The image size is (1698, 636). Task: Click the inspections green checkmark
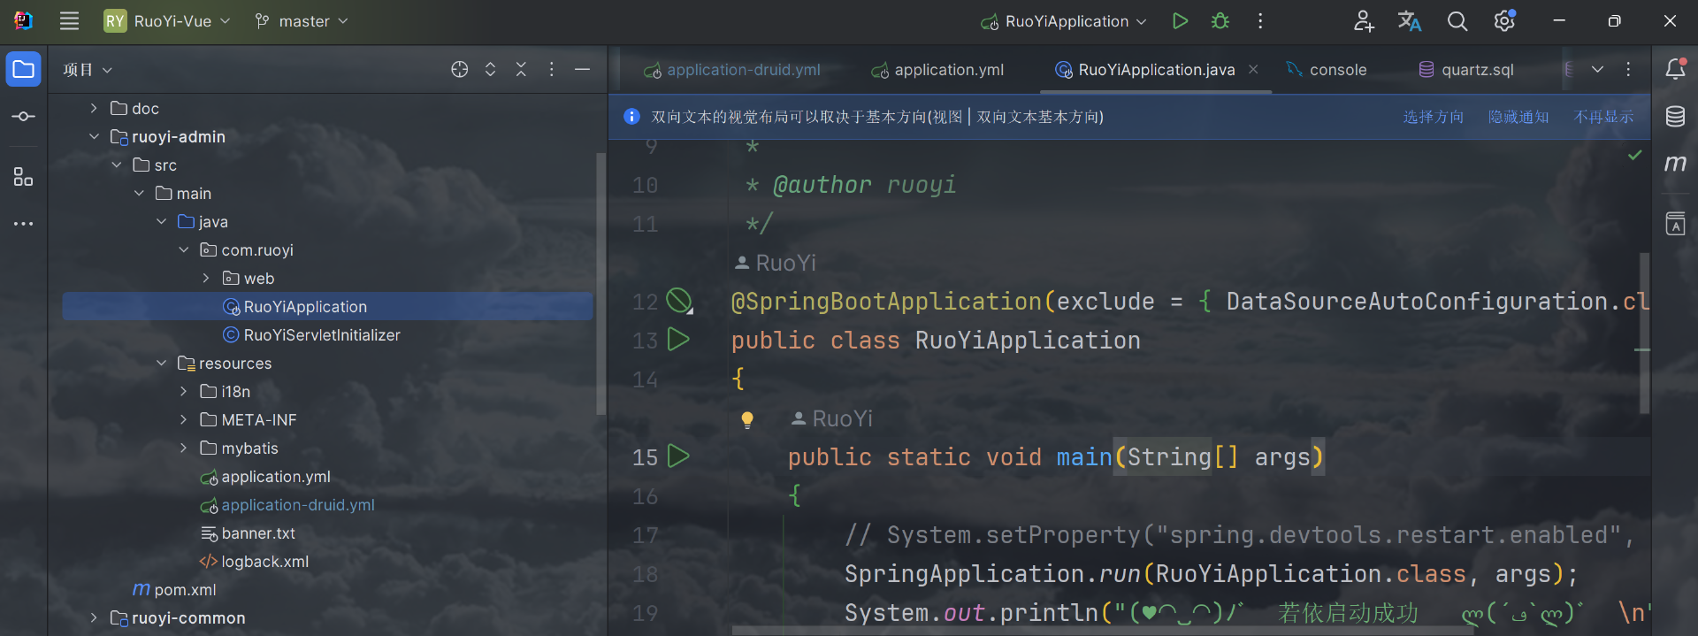[x=1635, y=155]
